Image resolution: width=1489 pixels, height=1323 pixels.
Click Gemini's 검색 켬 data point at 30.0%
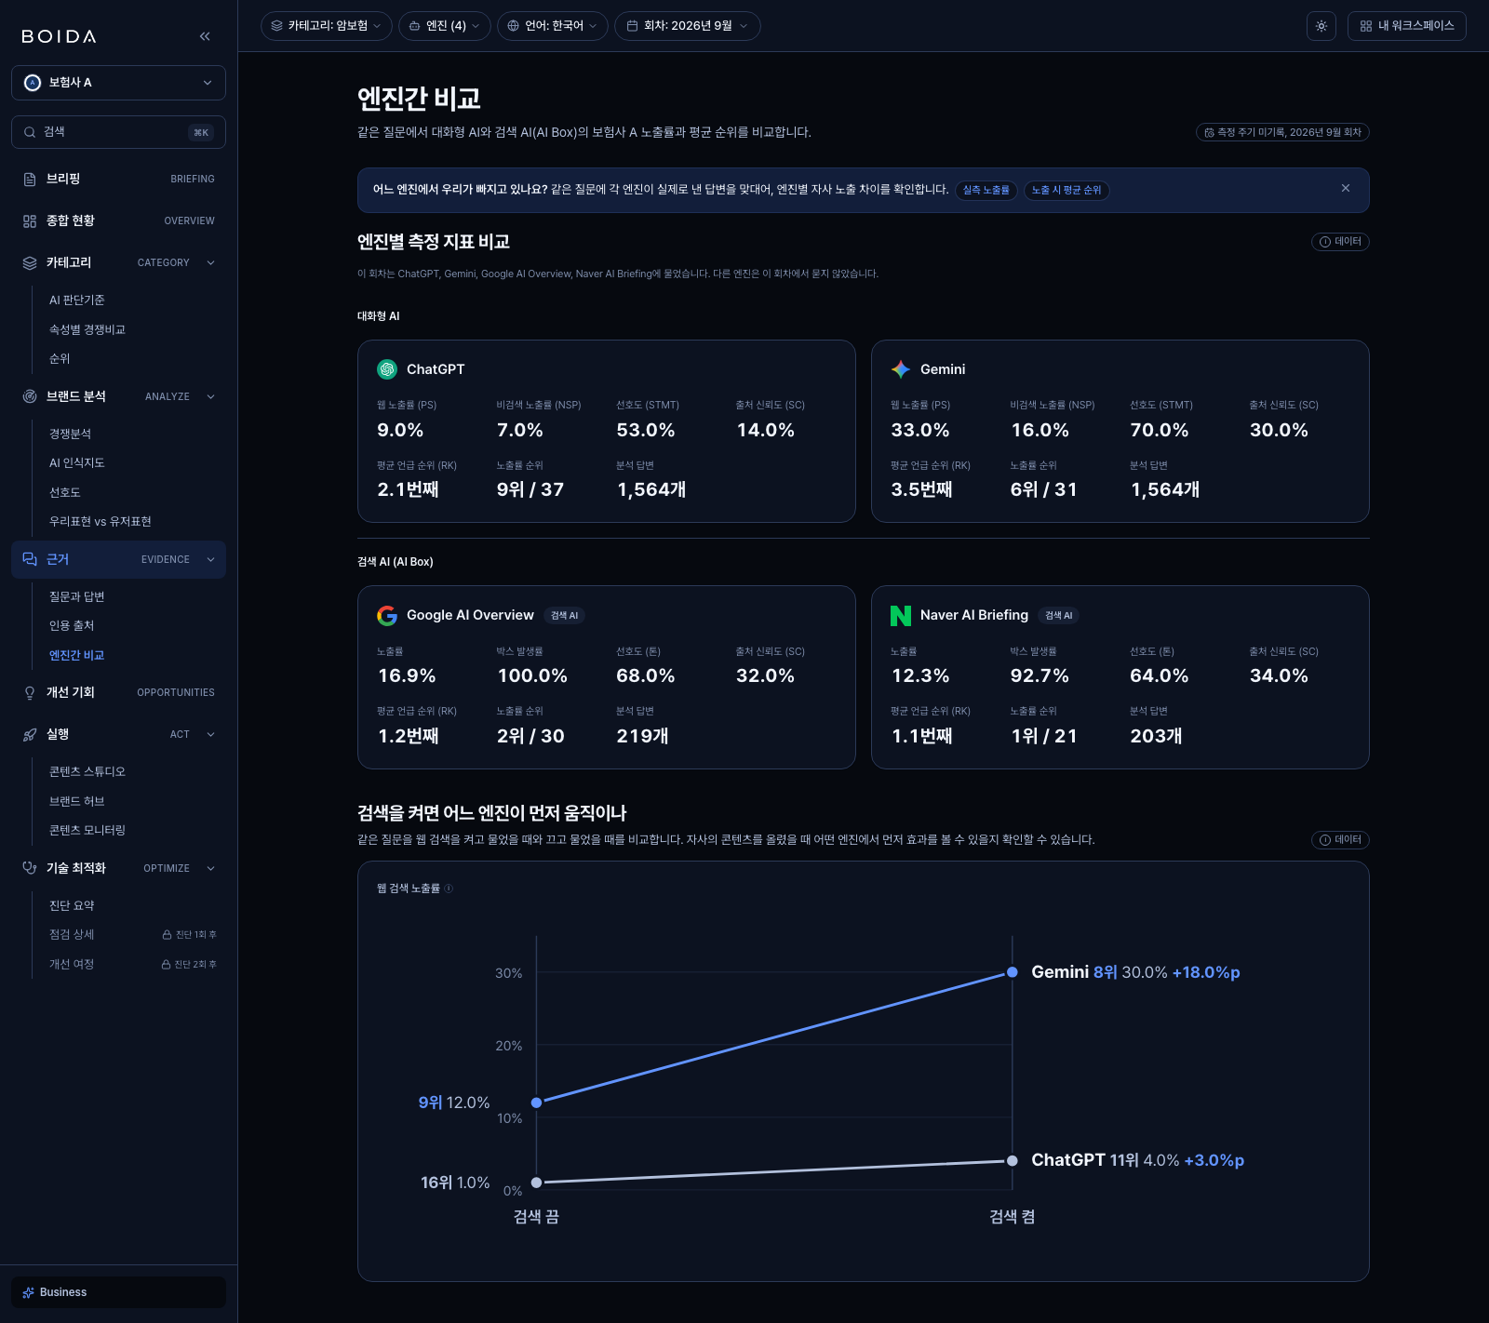point(1013,972)
